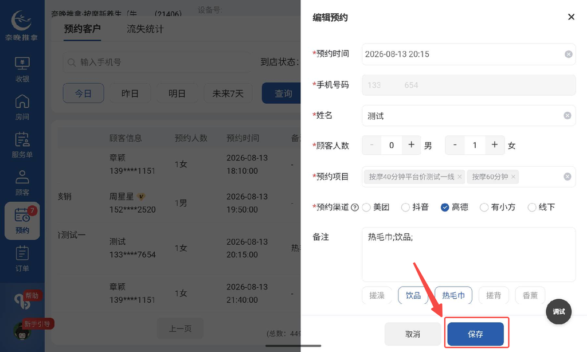Remove the 按摩60分钟 tag

pyautogui.click(x=513, y=177)
